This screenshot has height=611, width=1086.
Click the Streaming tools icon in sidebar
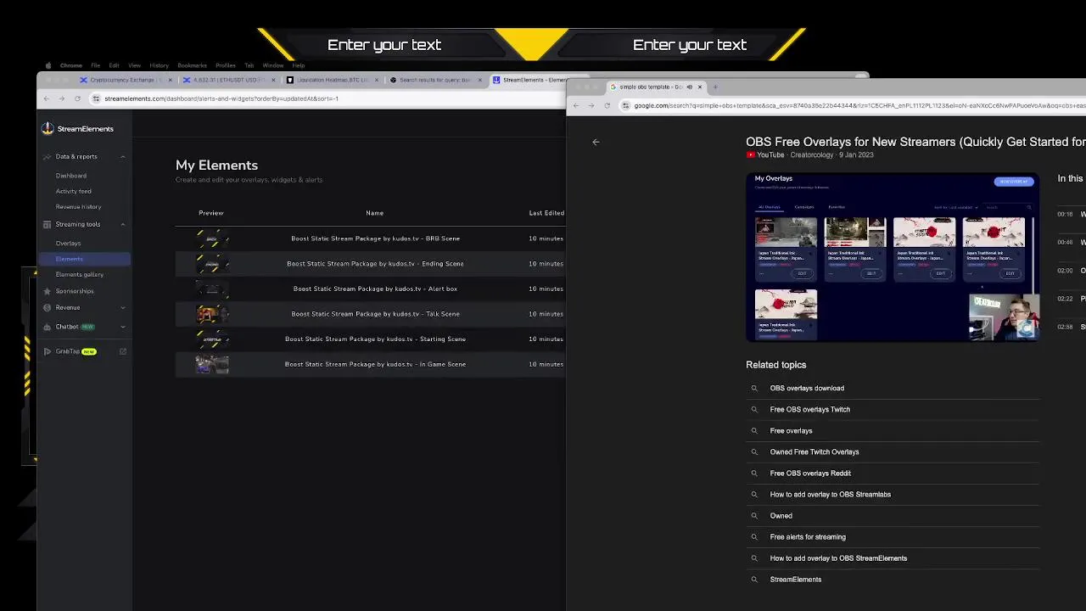click(48, 224)
